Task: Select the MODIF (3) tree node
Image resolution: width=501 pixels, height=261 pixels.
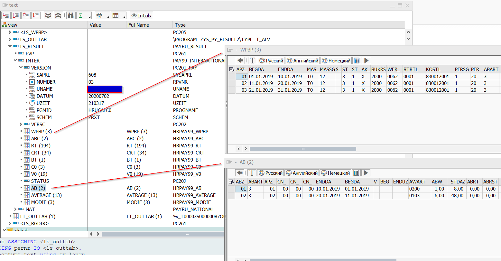Action: coord(42,202)
